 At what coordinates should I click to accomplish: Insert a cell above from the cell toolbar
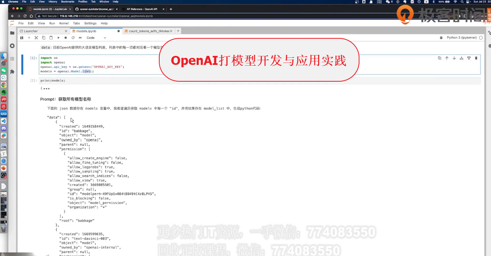(461, 58)
